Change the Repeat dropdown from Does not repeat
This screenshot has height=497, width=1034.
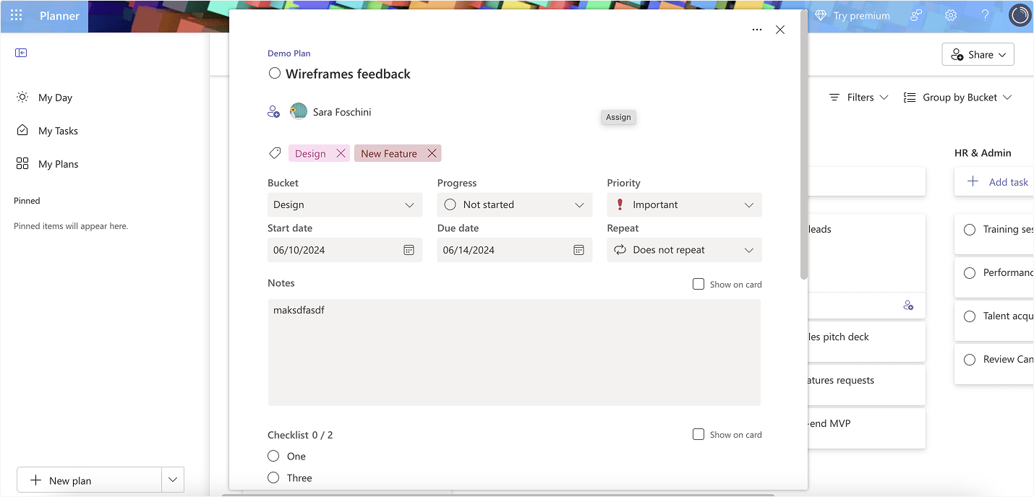684,250
